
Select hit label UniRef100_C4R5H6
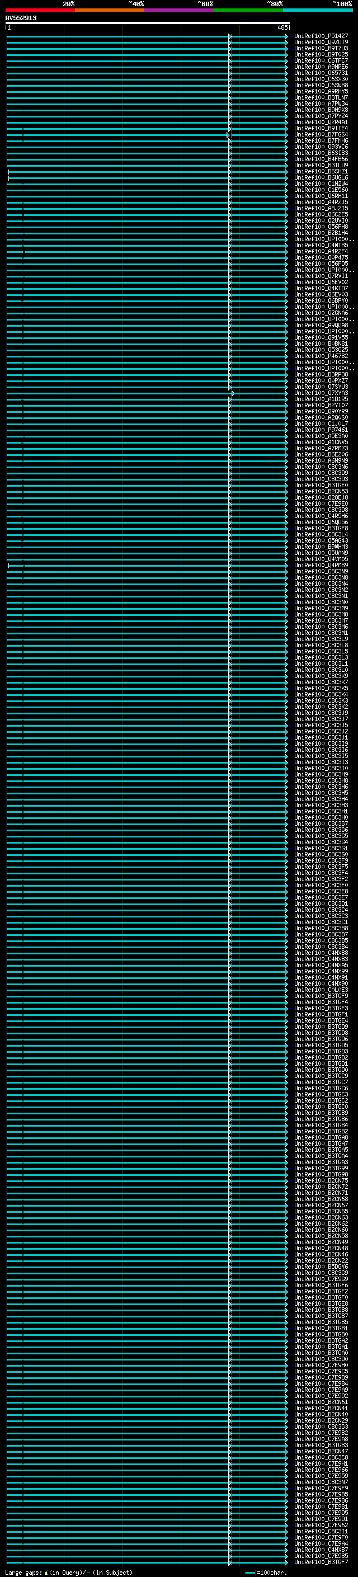coord(321,516)
